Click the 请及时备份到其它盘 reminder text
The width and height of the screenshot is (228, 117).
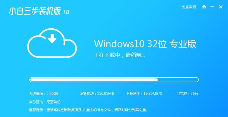click(x=131, y=110)
